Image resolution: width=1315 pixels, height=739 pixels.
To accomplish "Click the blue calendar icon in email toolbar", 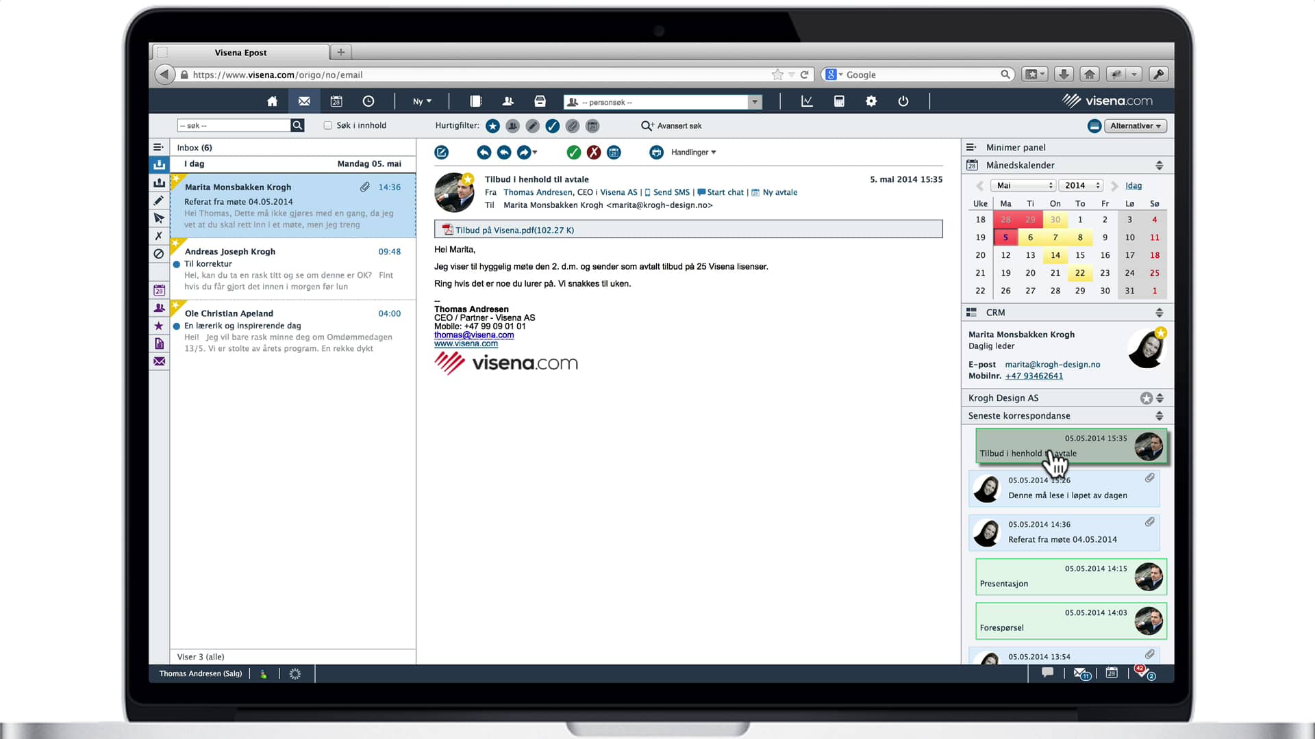I will tap(614, 153).
